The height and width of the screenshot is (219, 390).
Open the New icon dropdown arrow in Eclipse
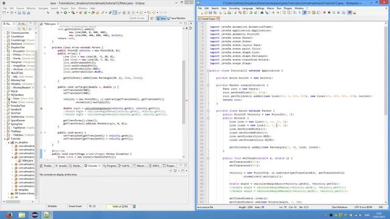point(7,13)
